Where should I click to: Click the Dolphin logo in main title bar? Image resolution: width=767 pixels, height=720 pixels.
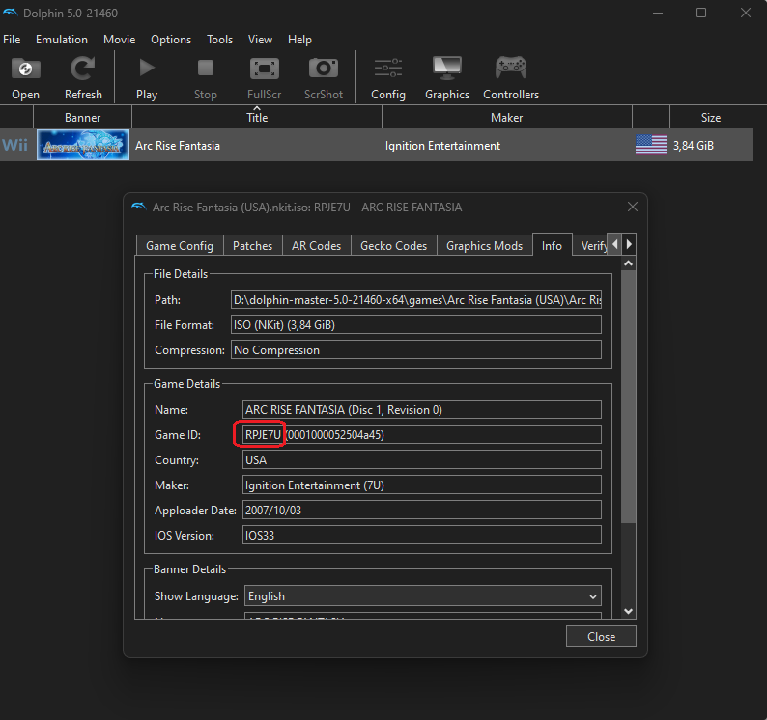(x=11, y=13)
